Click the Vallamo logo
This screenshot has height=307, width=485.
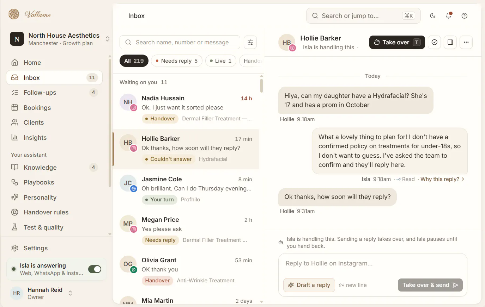tap(30, 14)
